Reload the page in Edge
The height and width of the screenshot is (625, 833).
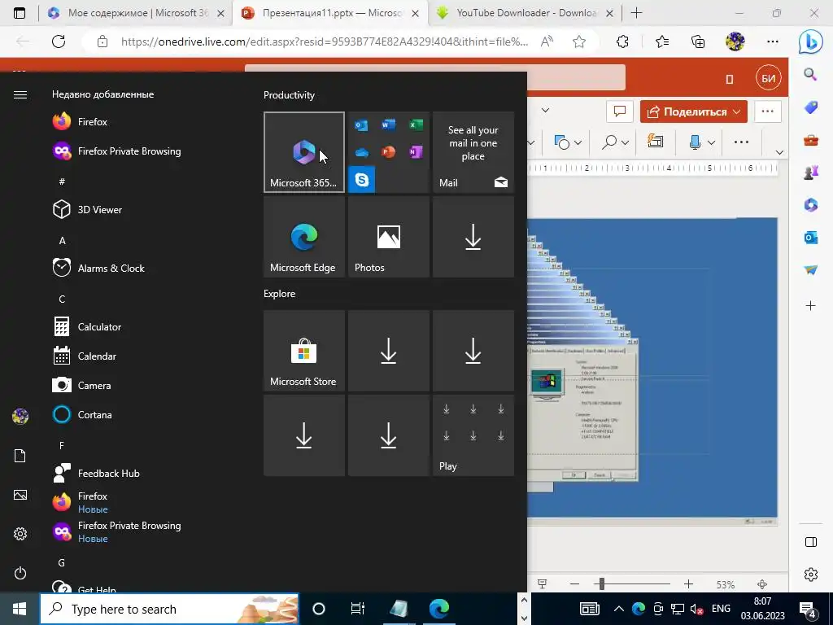click(x=59, y=42)
